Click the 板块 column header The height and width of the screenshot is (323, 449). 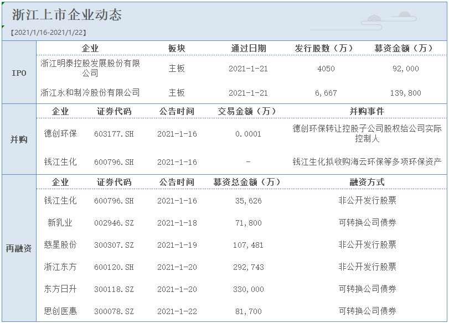177,48
